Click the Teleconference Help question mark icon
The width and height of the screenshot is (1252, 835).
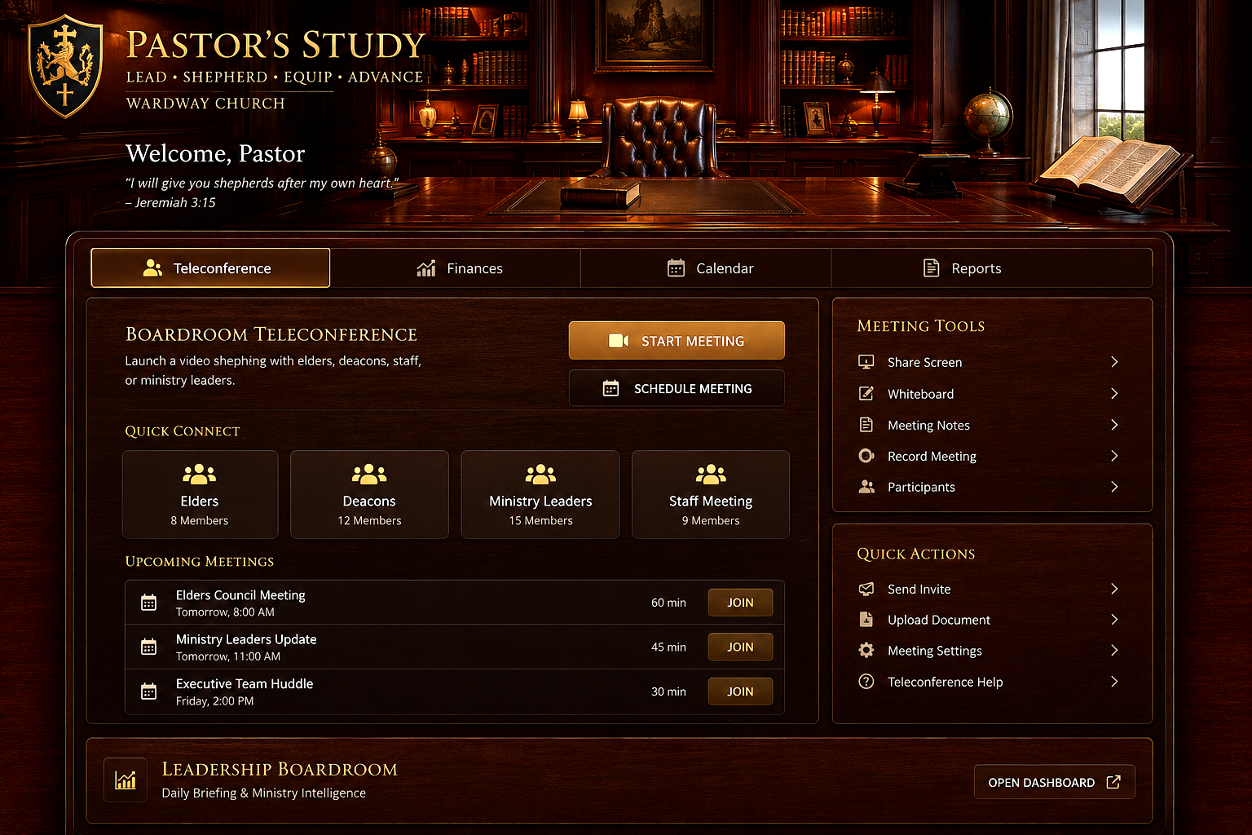point(866,681)
